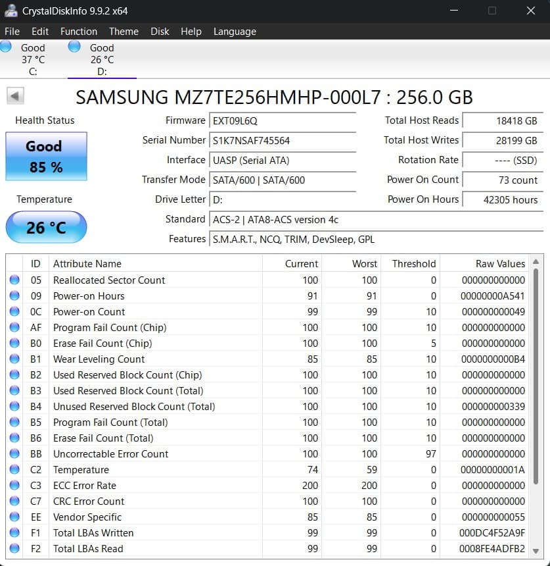This screenshot has height=566, width=550.
Task: Select the ECC Error Rate attribute name
Action: [x=85, y=486]
